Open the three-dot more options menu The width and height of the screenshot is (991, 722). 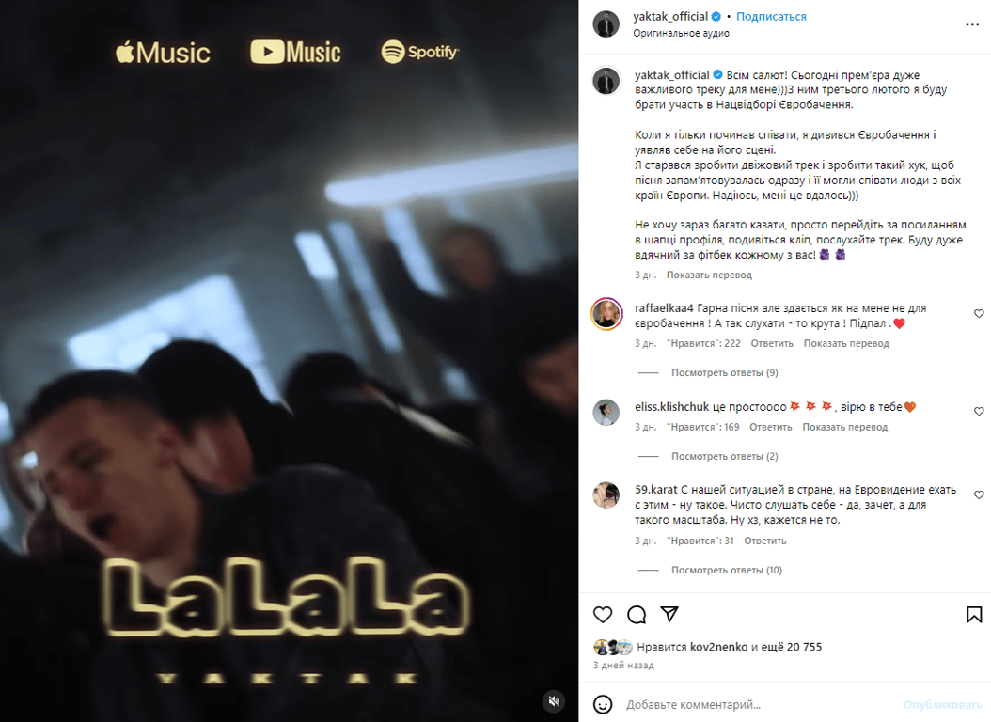point(972,24)
